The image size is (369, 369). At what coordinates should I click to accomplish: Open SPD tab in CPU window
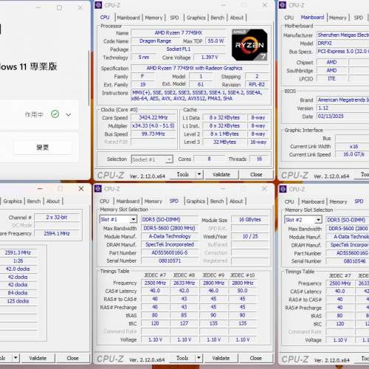pyautogui.click(x=174, y=18)
